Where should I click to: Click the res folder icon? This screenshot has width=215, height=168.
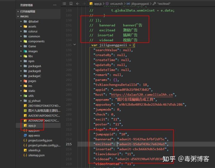pyautogui.click(x=25, y=86)
